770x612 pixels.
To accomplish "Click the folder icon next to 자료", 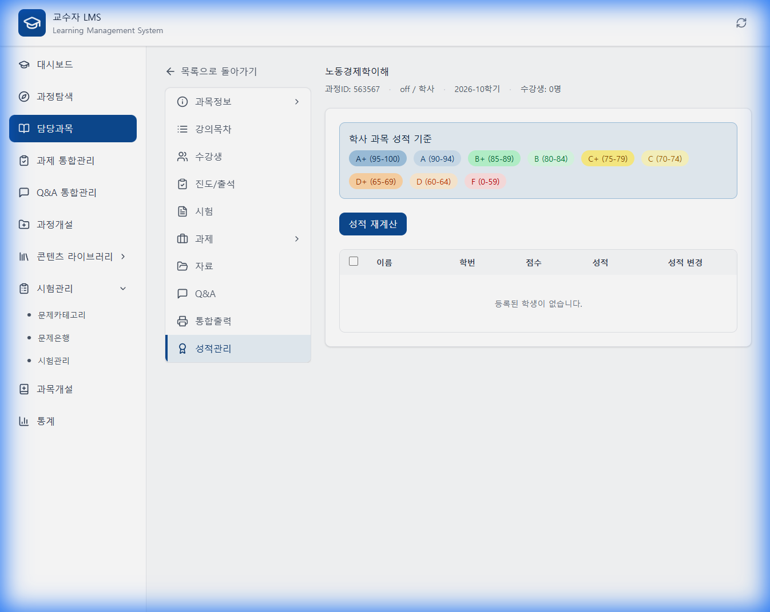I will pyautogui.click(x=182, y=266).
